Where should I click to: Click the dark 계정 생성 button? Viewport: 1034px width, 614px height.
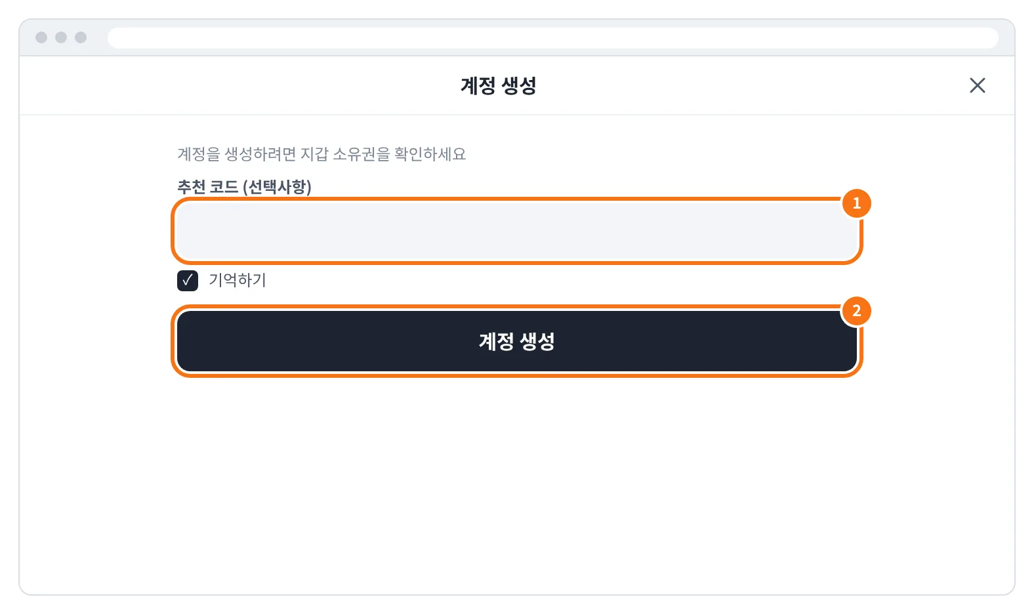(517, 341)
